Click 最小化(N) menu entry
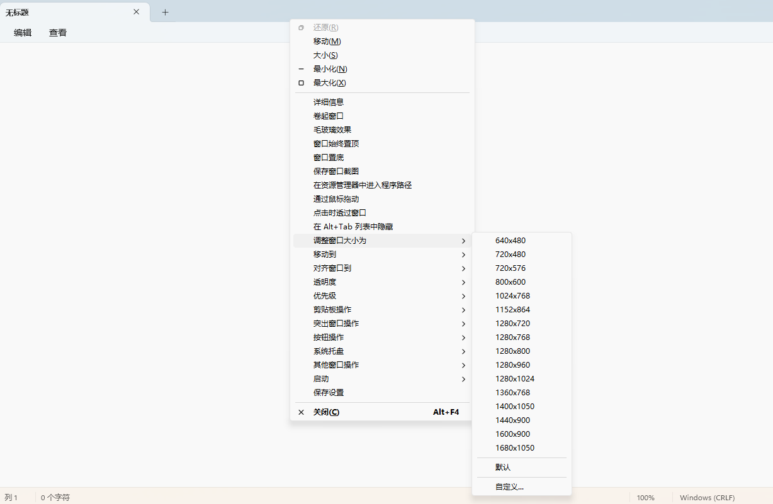This screenshot has height=504, width=773. coord(382,69)
